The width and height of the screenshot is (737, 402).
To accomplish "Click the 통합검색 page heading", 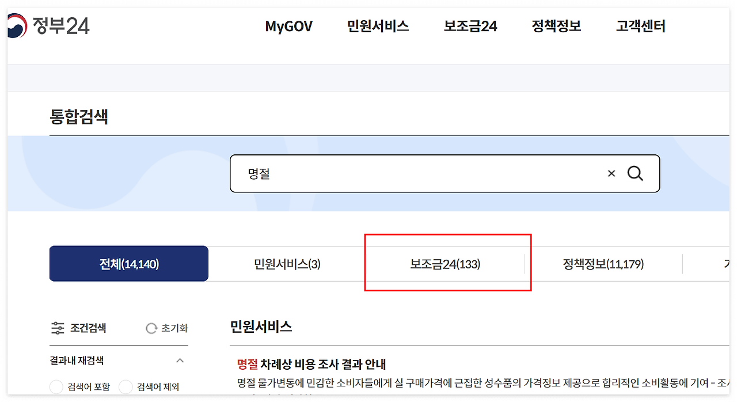I will (79, 116).
